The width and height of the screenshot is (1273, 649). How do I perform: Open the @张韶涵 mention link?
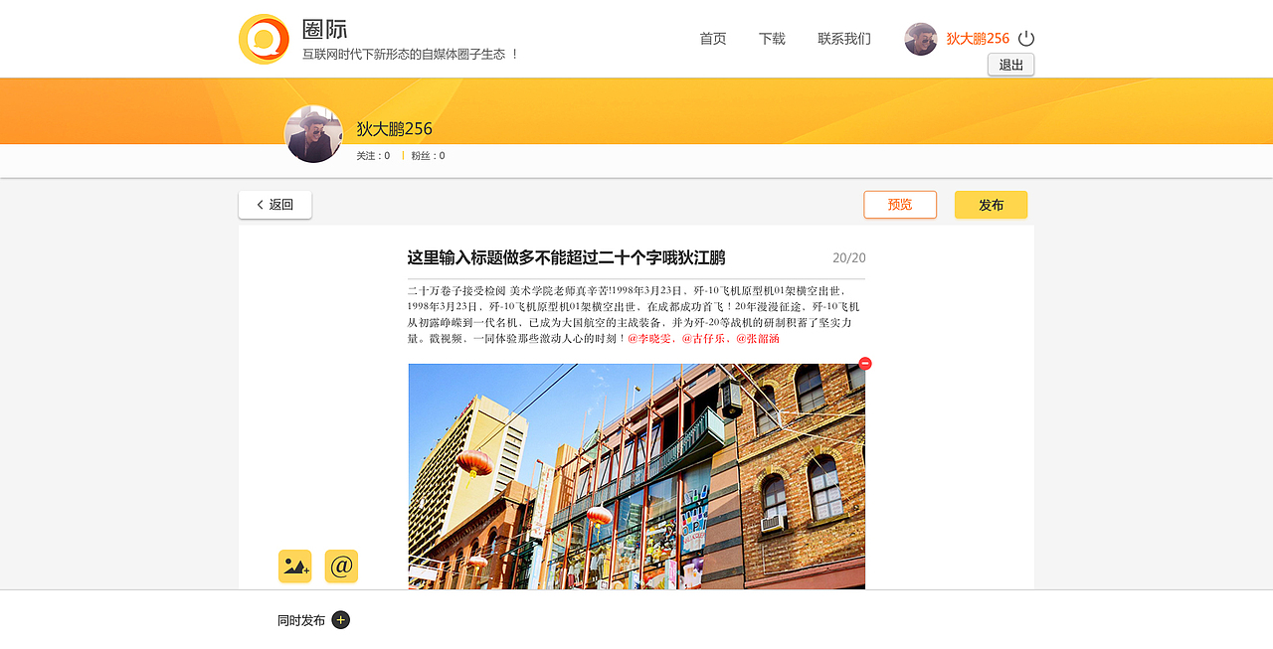[x=760, y=338]
